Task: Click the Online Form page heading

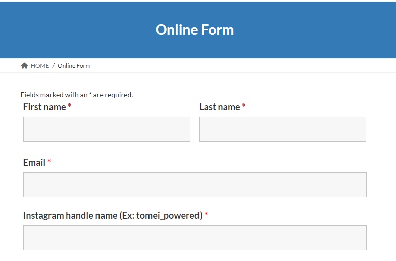Action: (195, 30)
